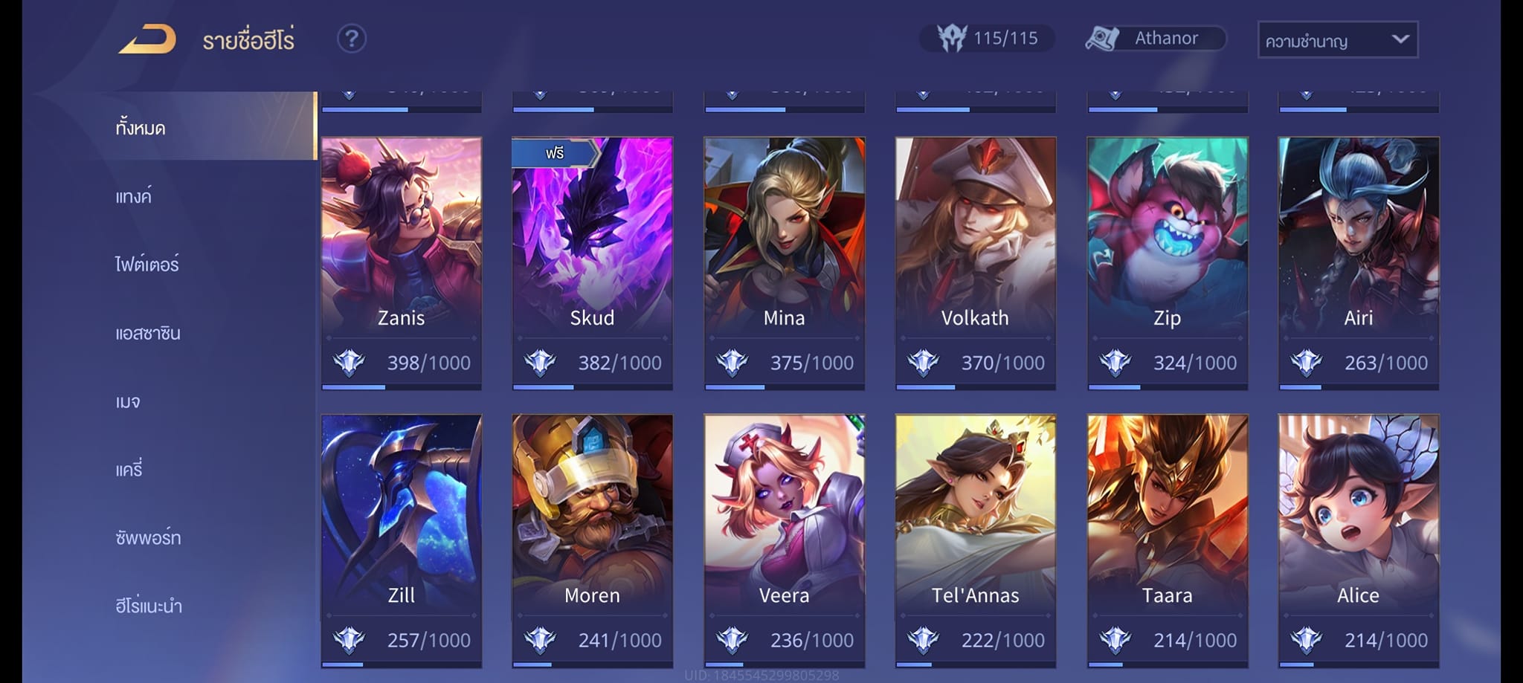The height and width of the screenshot is (683, 1523).
Task: Open the ฮีโร่แนะนำ recommended heroes tab
Action: pos(149,606)
